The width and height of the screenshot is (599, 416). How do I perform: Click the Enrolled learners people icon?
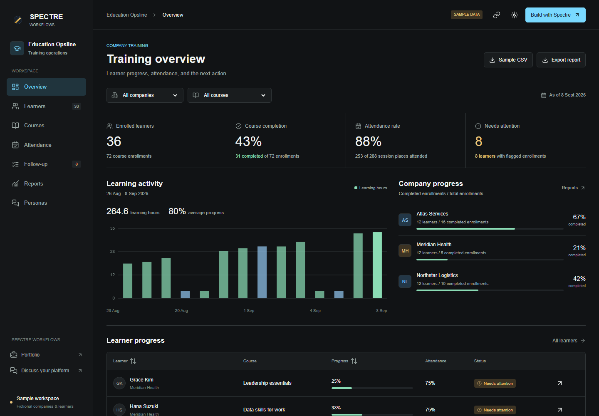point(110,126)
